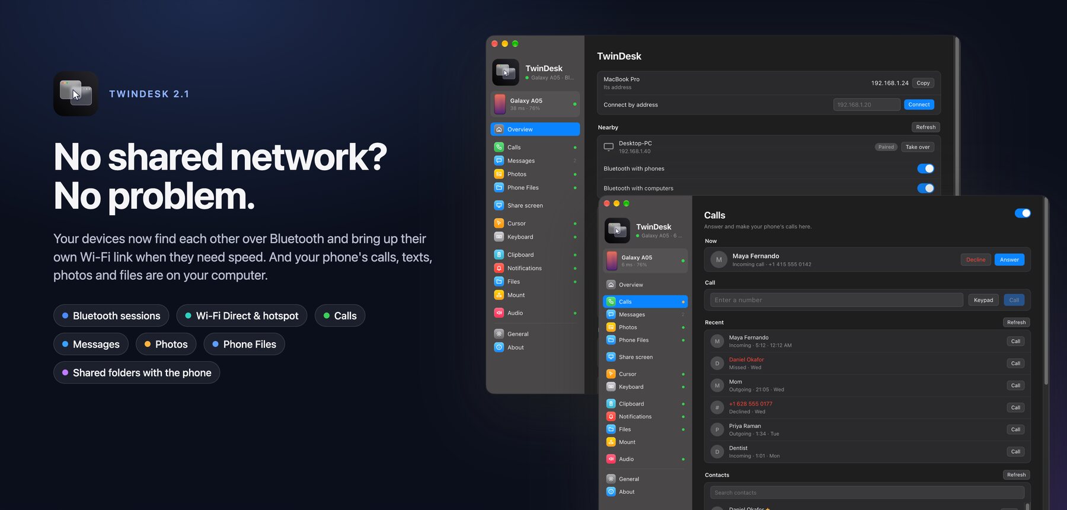Screen dimensions: 1067x510
Task: Open Photos in the back window sidebar
Action: click(x=535, y=174)
